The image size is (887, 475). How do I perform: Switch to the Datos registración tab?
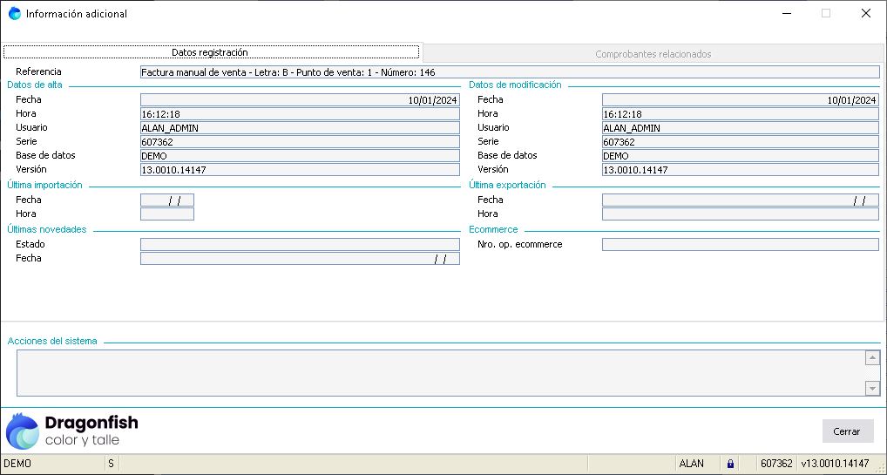pos(211,52)
